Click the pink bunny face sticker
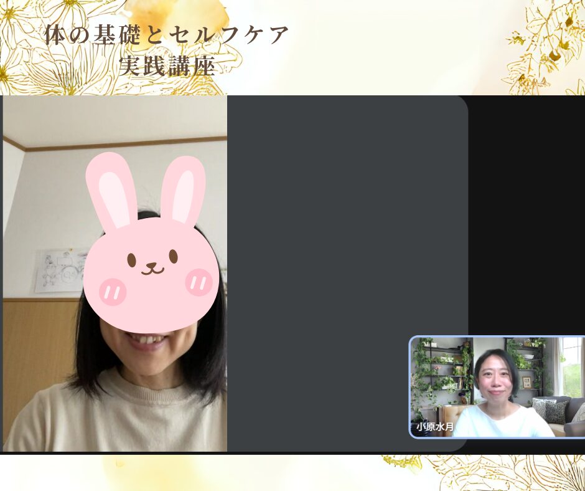 (151, 242)
